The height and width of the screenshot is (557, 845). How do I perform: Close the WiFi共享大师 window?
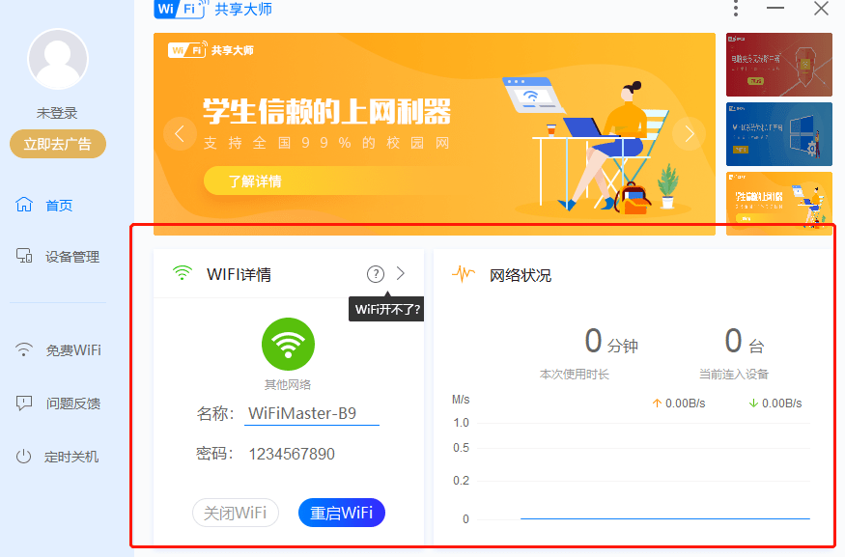tap(821, 8)
